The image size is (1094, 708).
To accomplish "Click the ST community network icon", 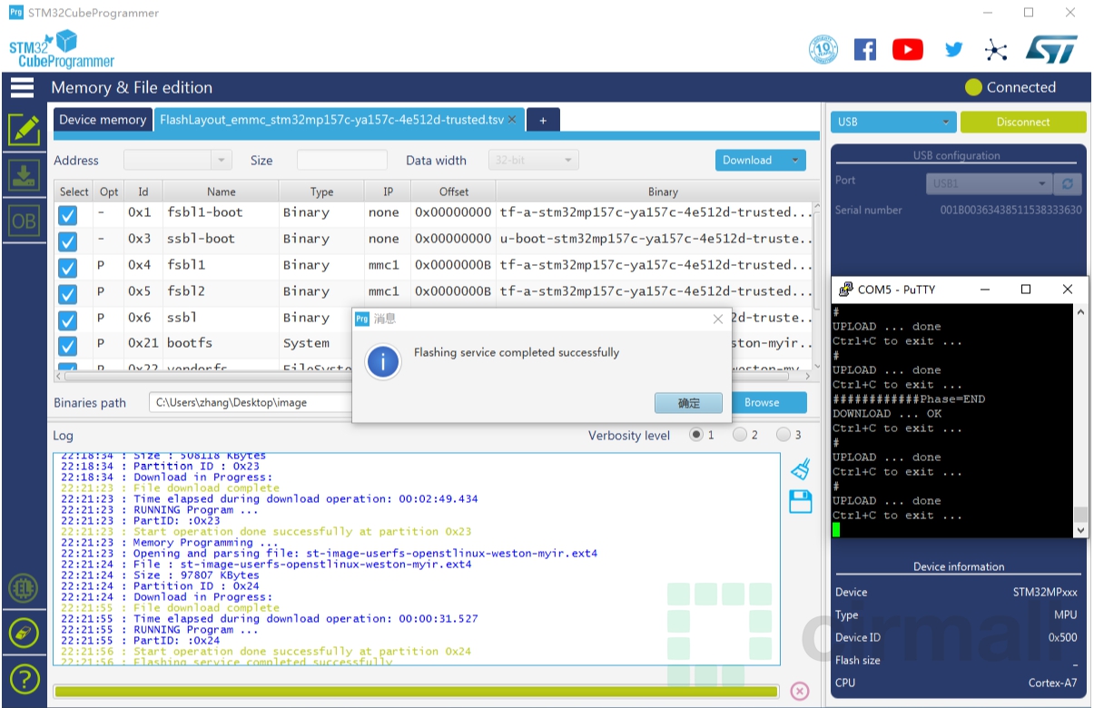I will pos(996,50).
